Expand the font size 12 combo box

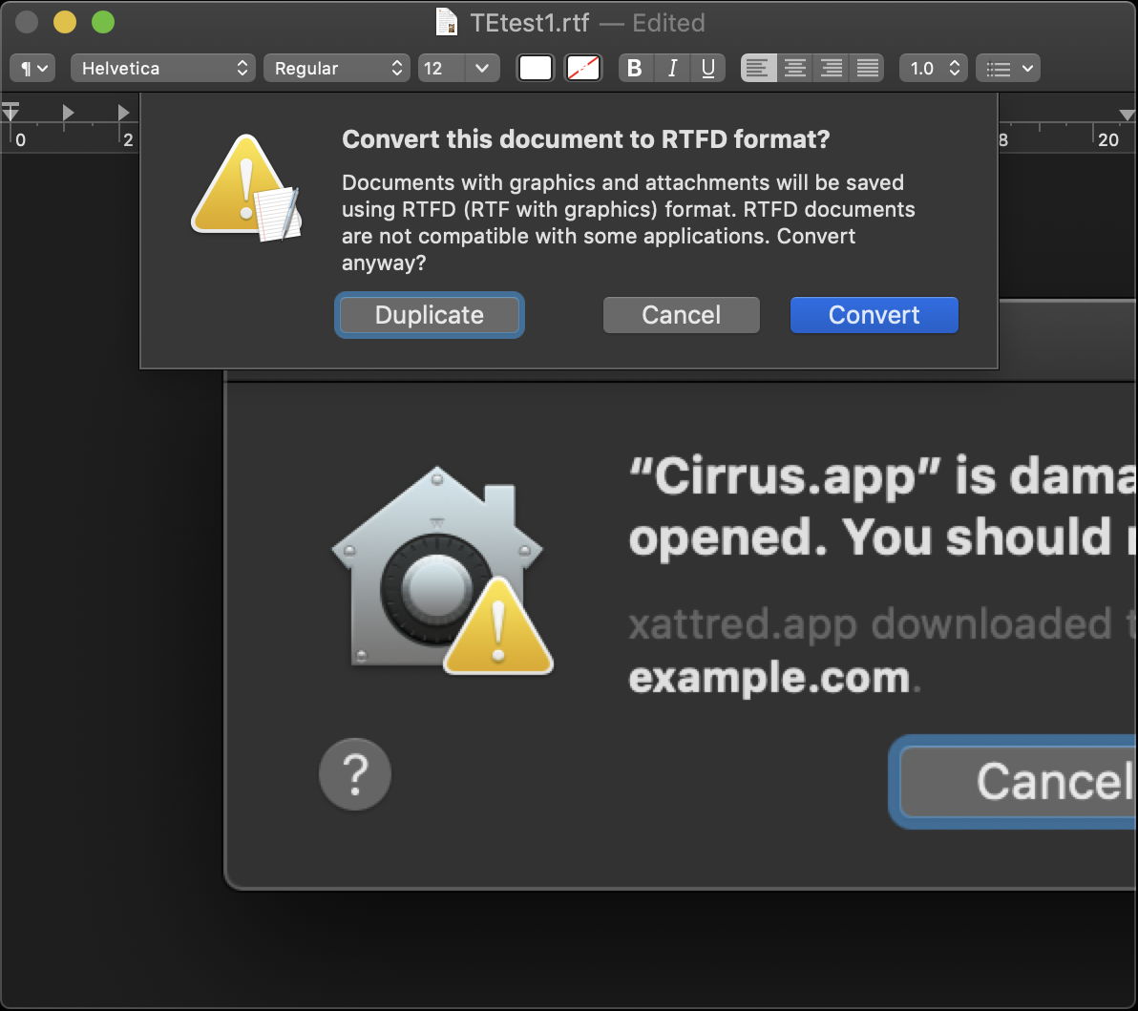tap(481, 69)
